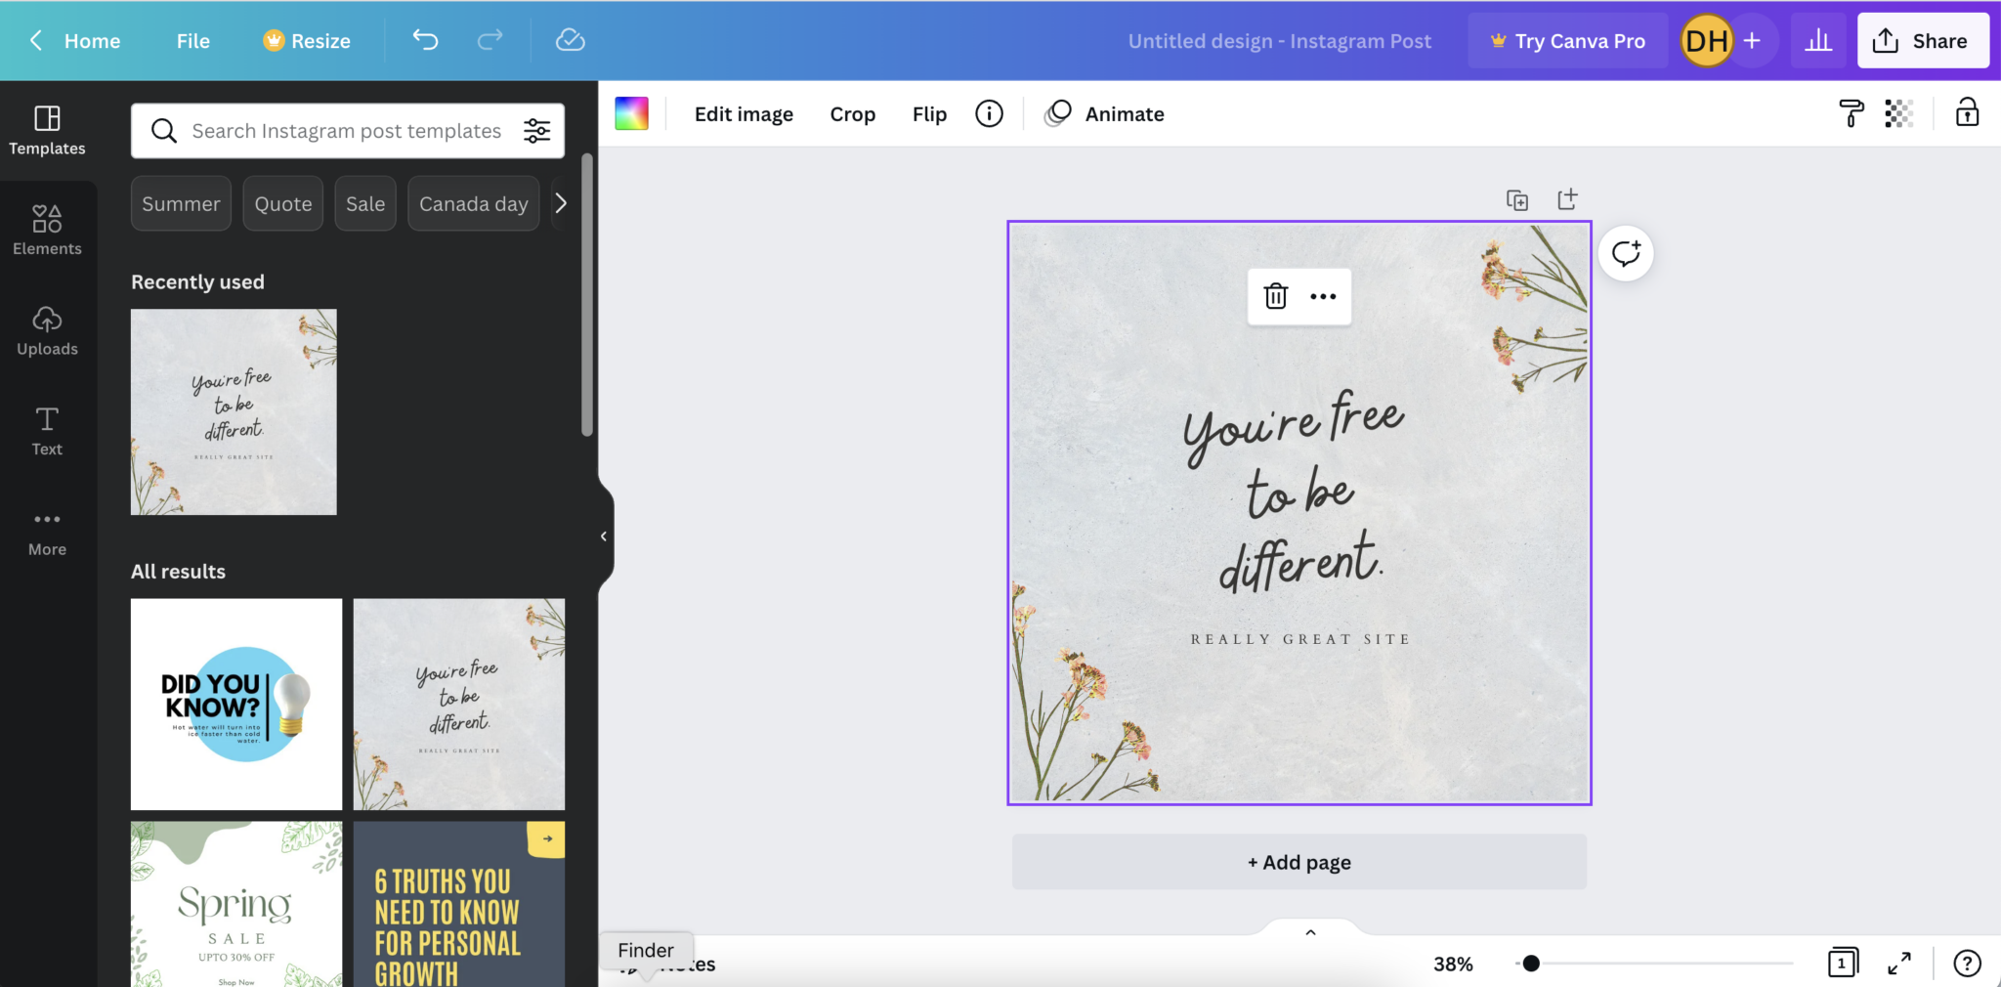This screenshot has width=2001, height=987.
Task: Open more options three-dot menu on canvas
Action: [1323, 296]
